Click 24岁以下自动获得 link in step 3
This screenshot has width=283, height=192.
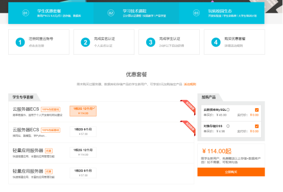[x=172, y=45]
